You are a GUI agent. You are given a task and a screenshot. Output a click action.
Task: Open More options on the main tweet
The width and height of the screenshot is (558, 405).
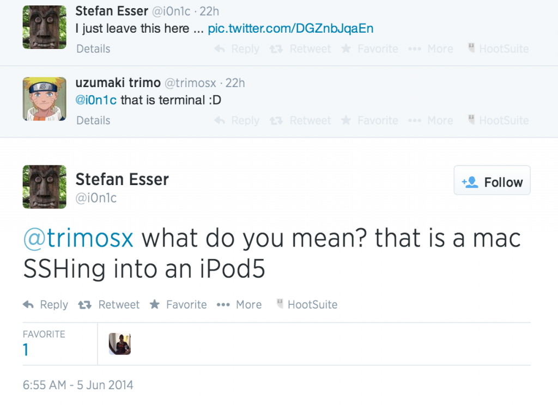pyautogui.click(x=239, y=305)
